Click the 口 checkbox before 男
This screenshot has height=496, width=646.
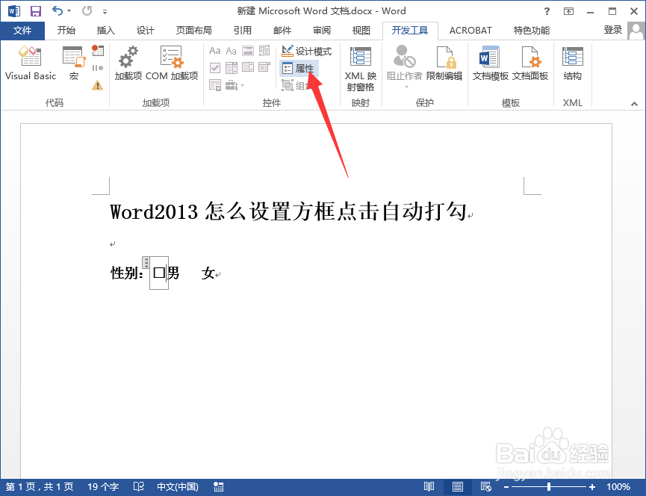158,273
